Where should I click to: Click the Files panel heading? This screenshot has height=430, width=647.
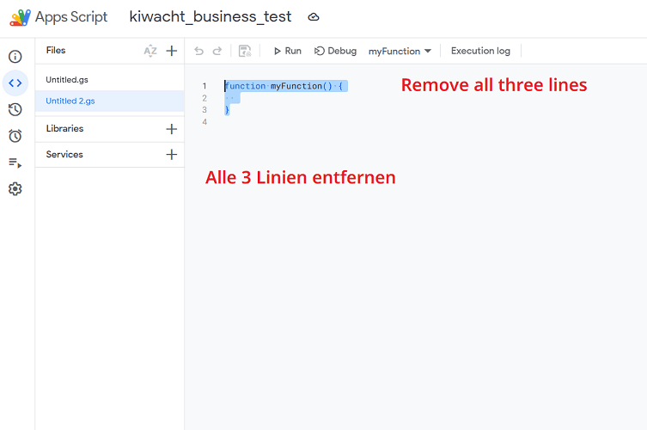point(56,51)
